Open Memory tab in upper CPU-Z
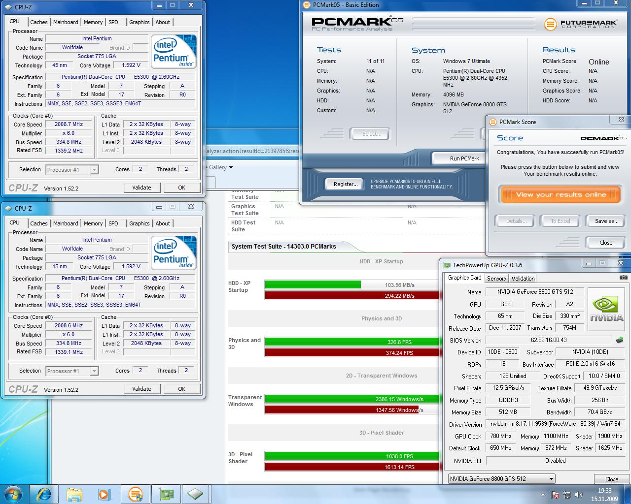The width and height of the screenshot is (631, 504). [x=93, y=22]
